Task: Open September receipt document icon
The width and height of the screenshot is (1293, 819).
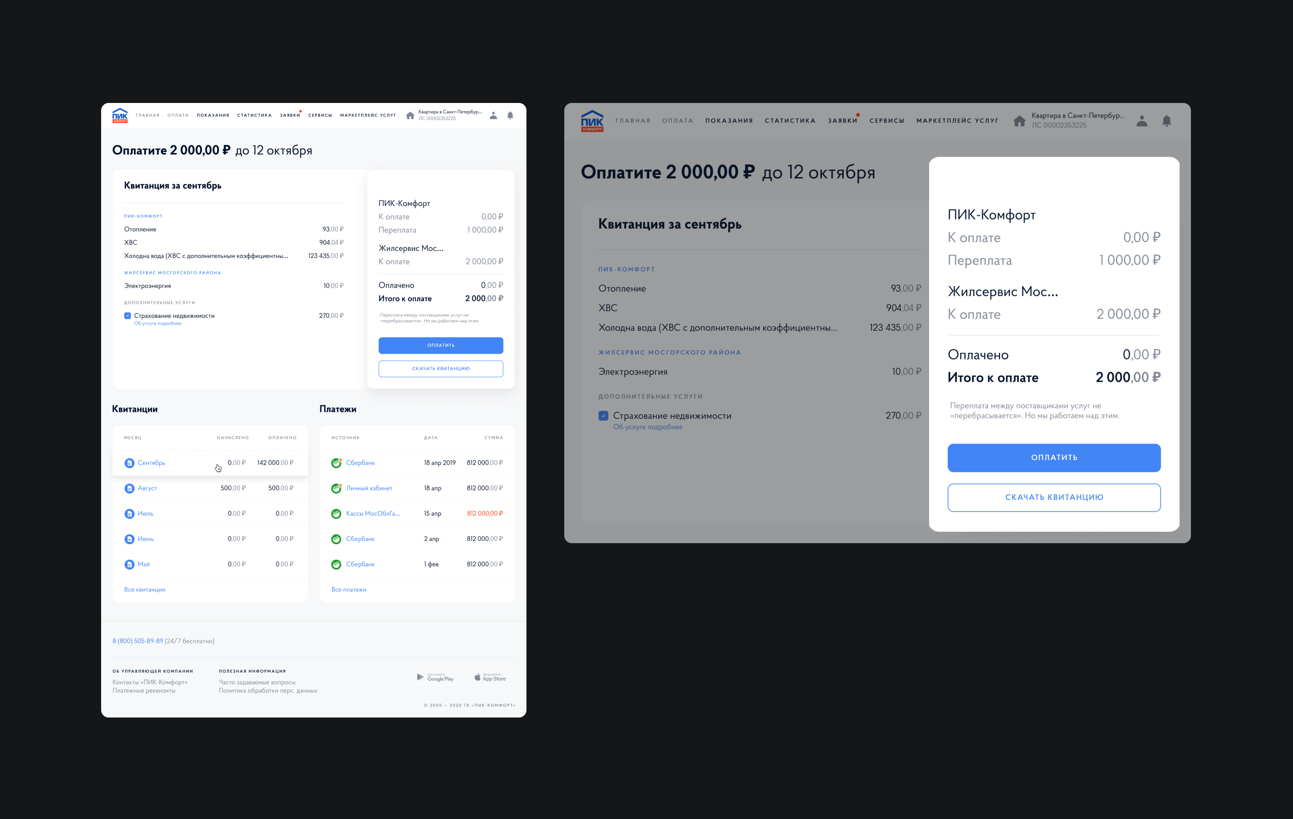Action: [129, 462]
